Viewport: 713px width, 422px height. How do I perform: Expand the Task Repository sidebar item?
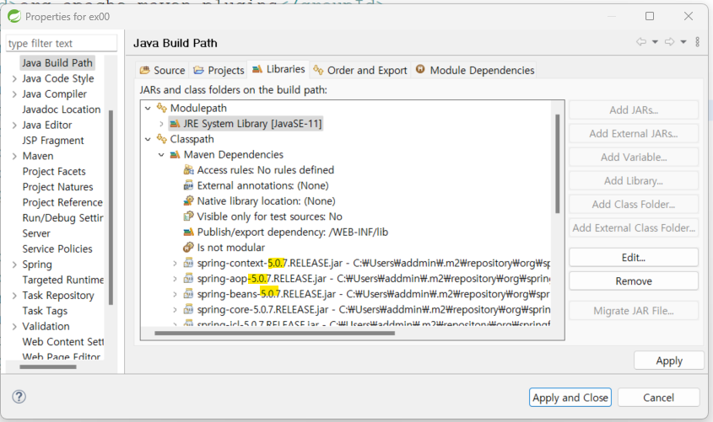[x=14, y=296]
